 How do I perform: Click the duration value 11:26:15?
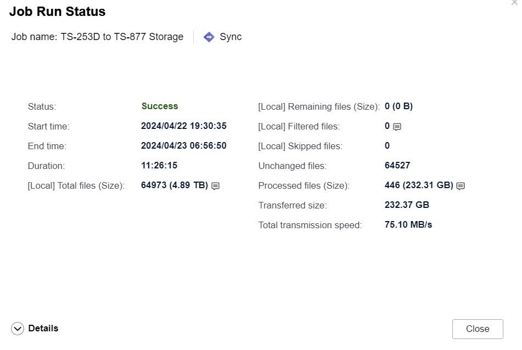tap(159, 166)
